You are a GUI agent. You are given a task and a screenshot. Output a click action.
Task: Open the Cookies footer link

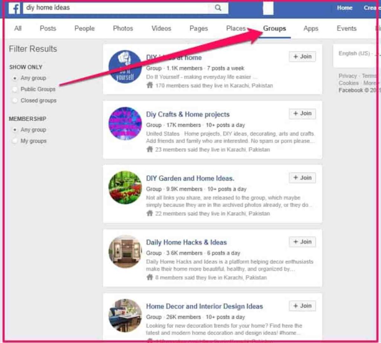(349, 83)
